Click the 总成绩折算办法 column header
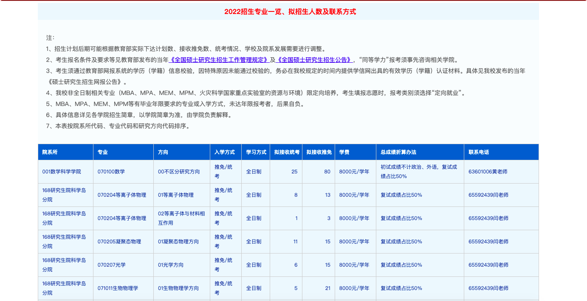 click(398, 152)
